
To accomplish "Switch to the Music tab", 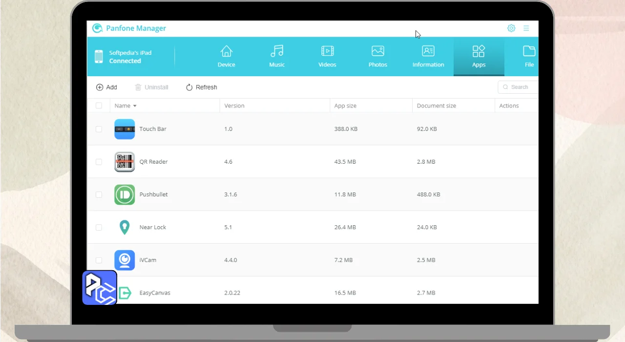I will click(x=277, y=57).
